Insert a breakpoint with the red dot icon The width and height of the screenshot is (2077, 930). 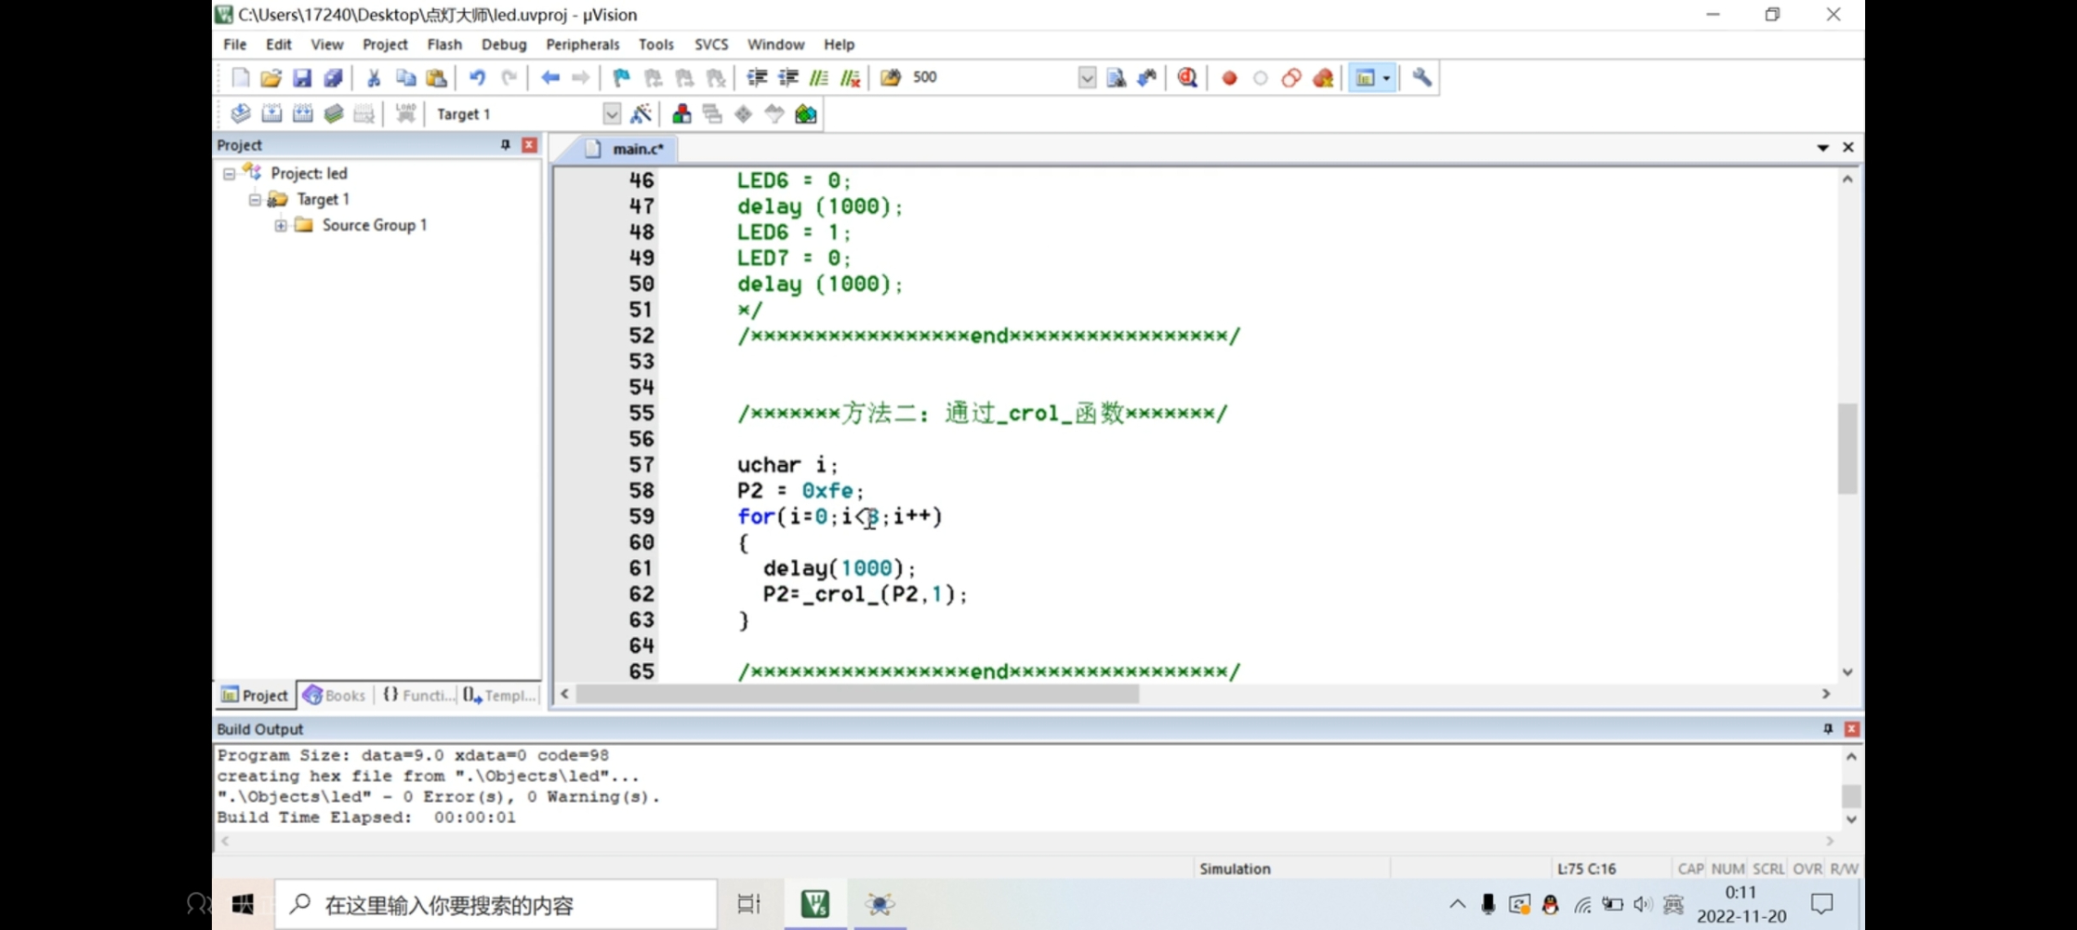1229,77
